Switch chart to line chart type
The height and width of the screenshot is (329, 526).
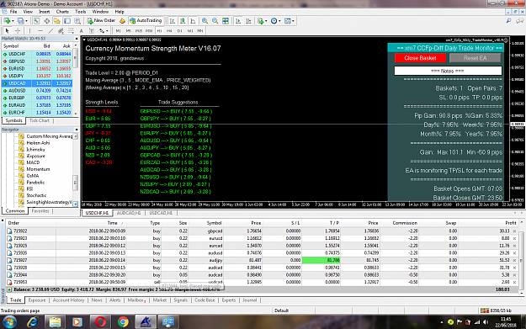click(x=193, y=21)
